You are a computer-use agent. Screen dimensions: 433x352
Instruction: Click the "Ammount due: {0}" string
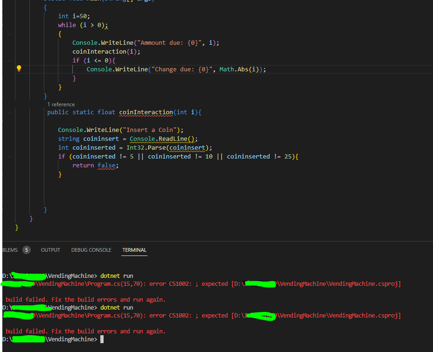169,43
